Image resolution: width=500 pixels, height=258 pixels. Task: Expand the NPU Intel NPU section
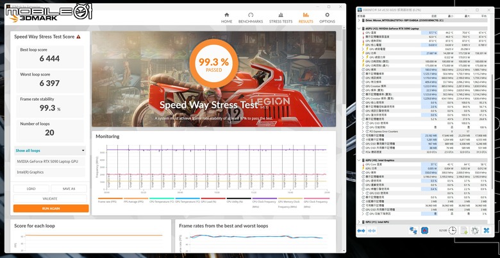[359, 222]
